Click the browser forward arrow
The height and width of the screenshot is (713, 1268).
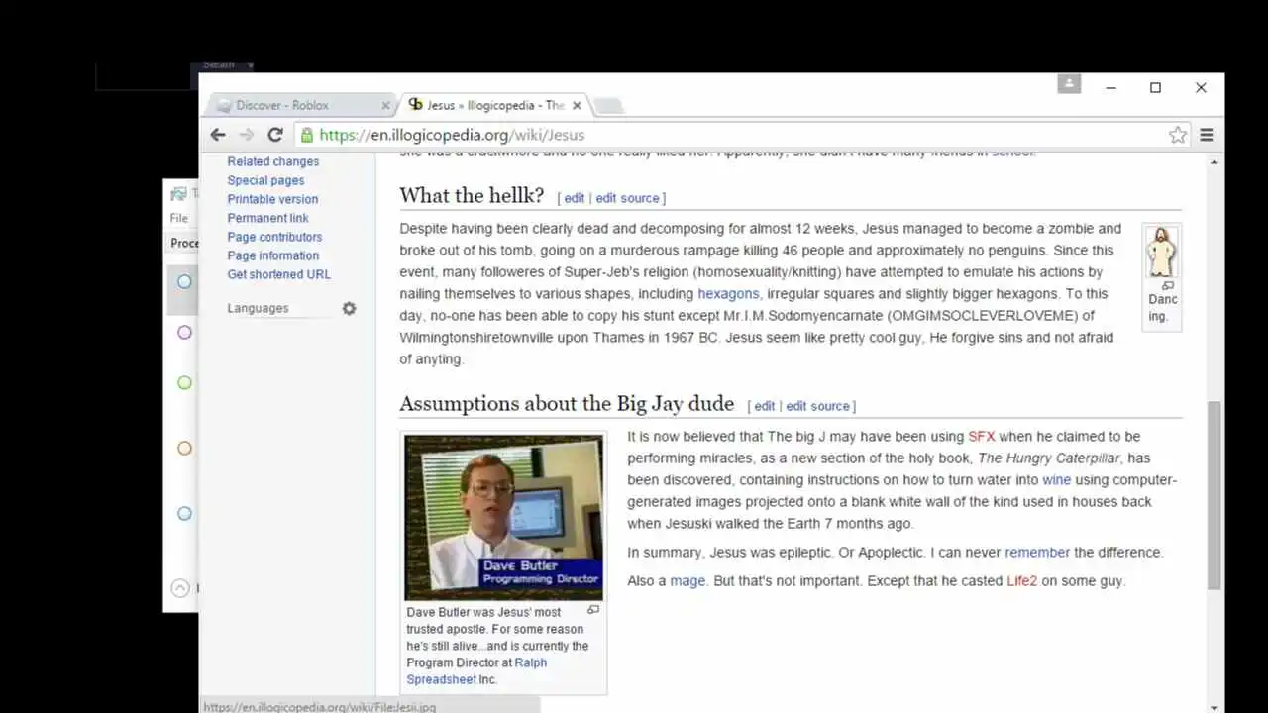(247, 135)
